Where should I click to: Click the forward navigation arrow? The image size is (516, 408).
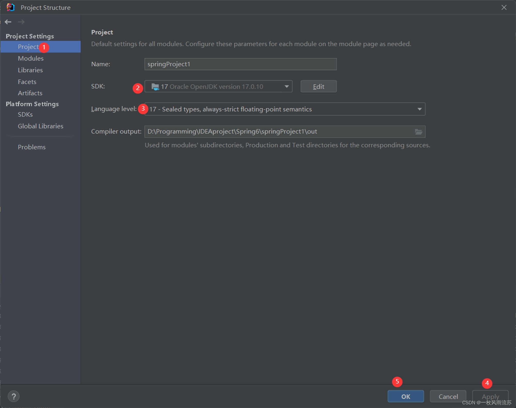21,22
